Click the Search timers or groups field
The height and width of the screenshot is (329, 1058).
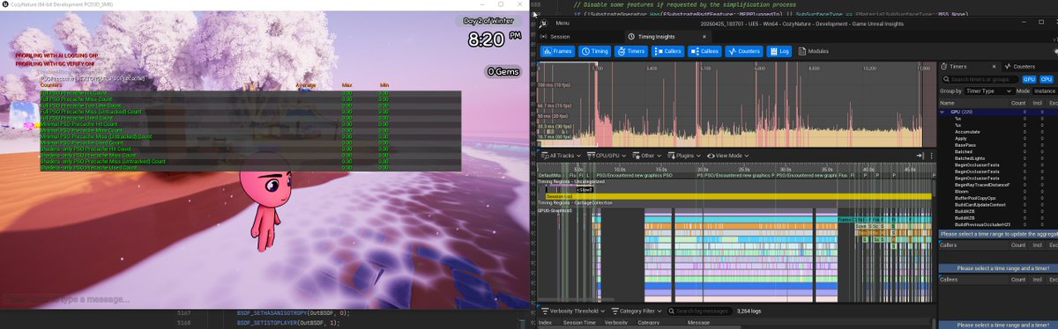(x=980, y=79)
